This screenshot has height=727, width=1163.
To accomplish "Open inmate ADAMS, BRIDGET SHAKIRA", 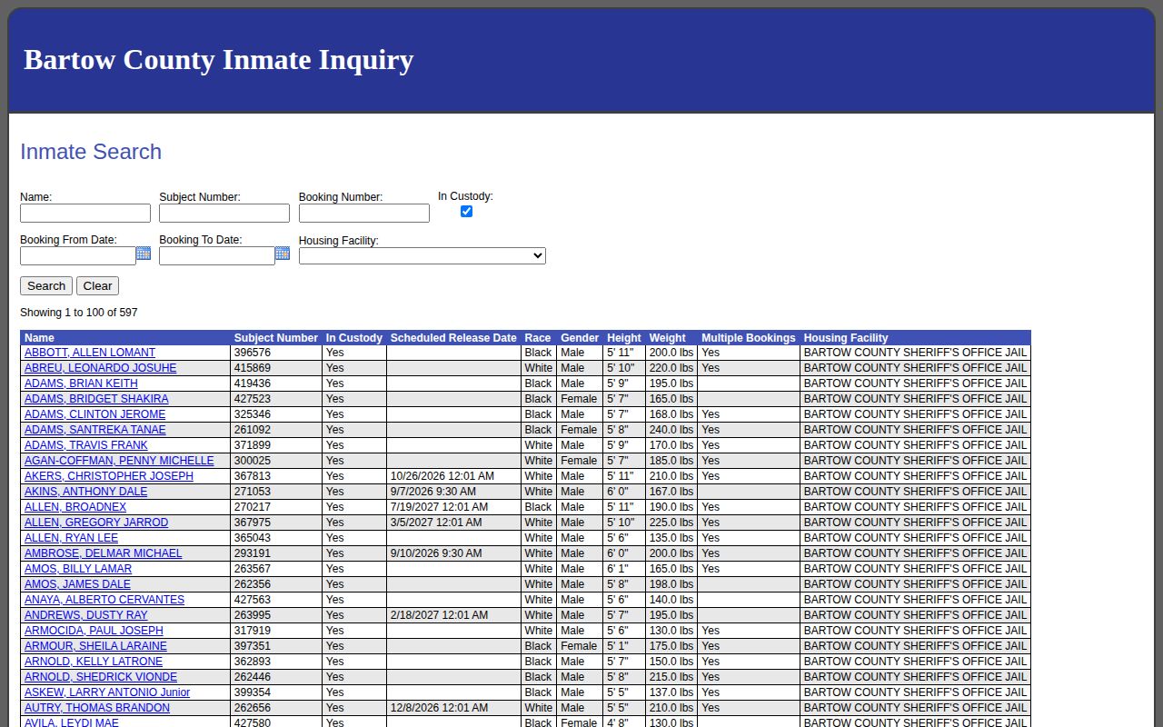I will [96, 399].
